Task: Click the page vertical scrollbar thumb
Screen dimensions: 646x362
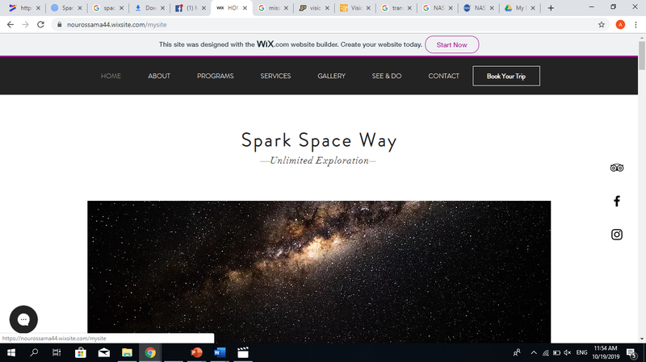Action: coord(642,55)
